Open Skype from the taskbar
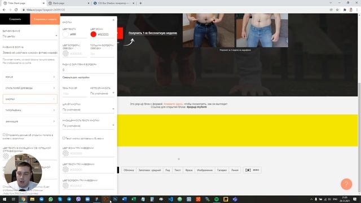361x203 pixels. [x=60, y=199]
